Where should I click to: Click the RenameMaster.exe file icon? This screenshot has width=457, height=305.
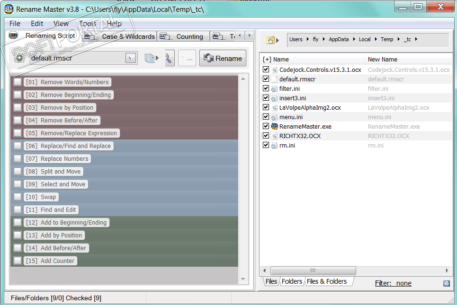coord(274,126)
